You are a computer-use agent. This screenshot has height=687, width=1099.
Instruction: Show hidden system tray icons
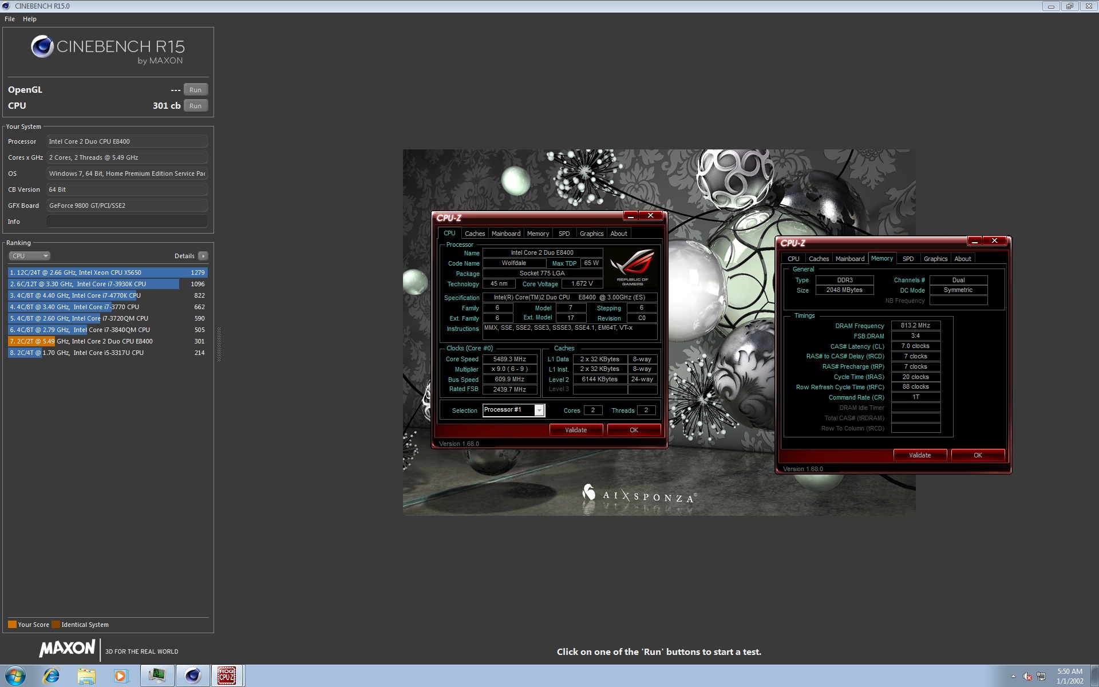click(x=1013, y=677)
